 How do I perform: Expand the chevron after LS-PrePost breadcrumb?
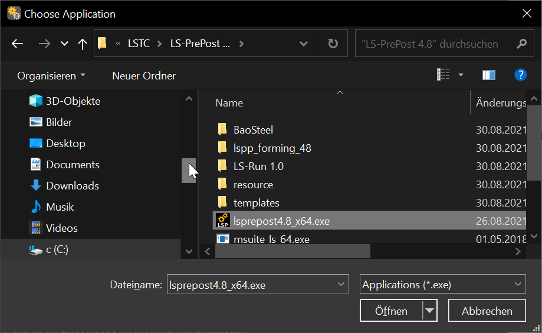tap(241, 44)
